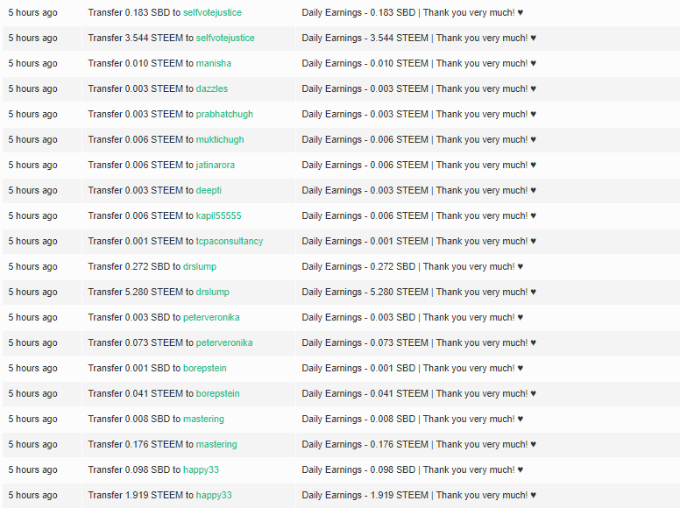
Task: Open the jatinarora user link
Action: [215, 166]
